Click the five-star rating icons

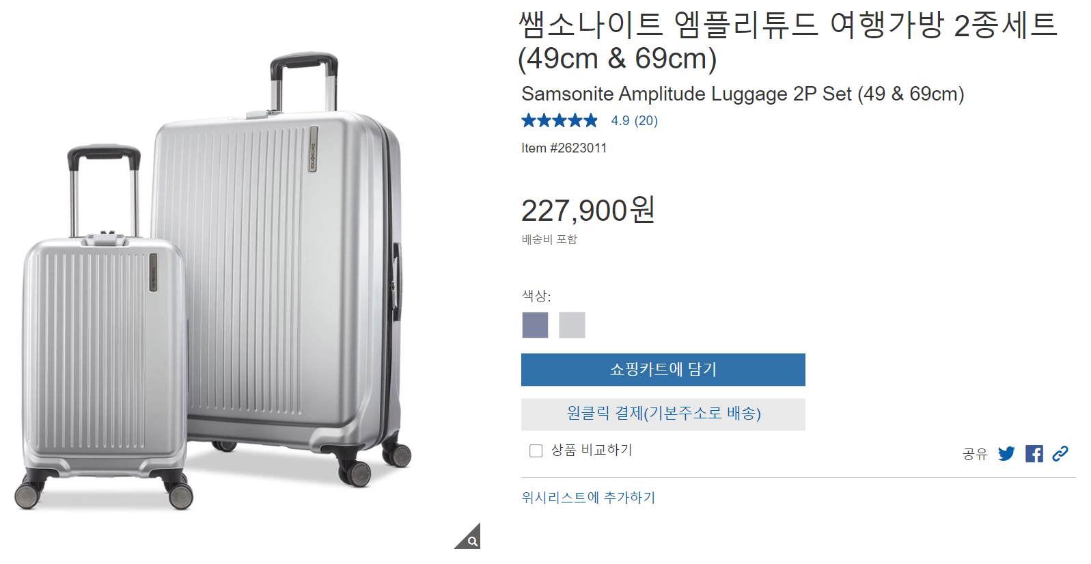(x=560, y=121)
